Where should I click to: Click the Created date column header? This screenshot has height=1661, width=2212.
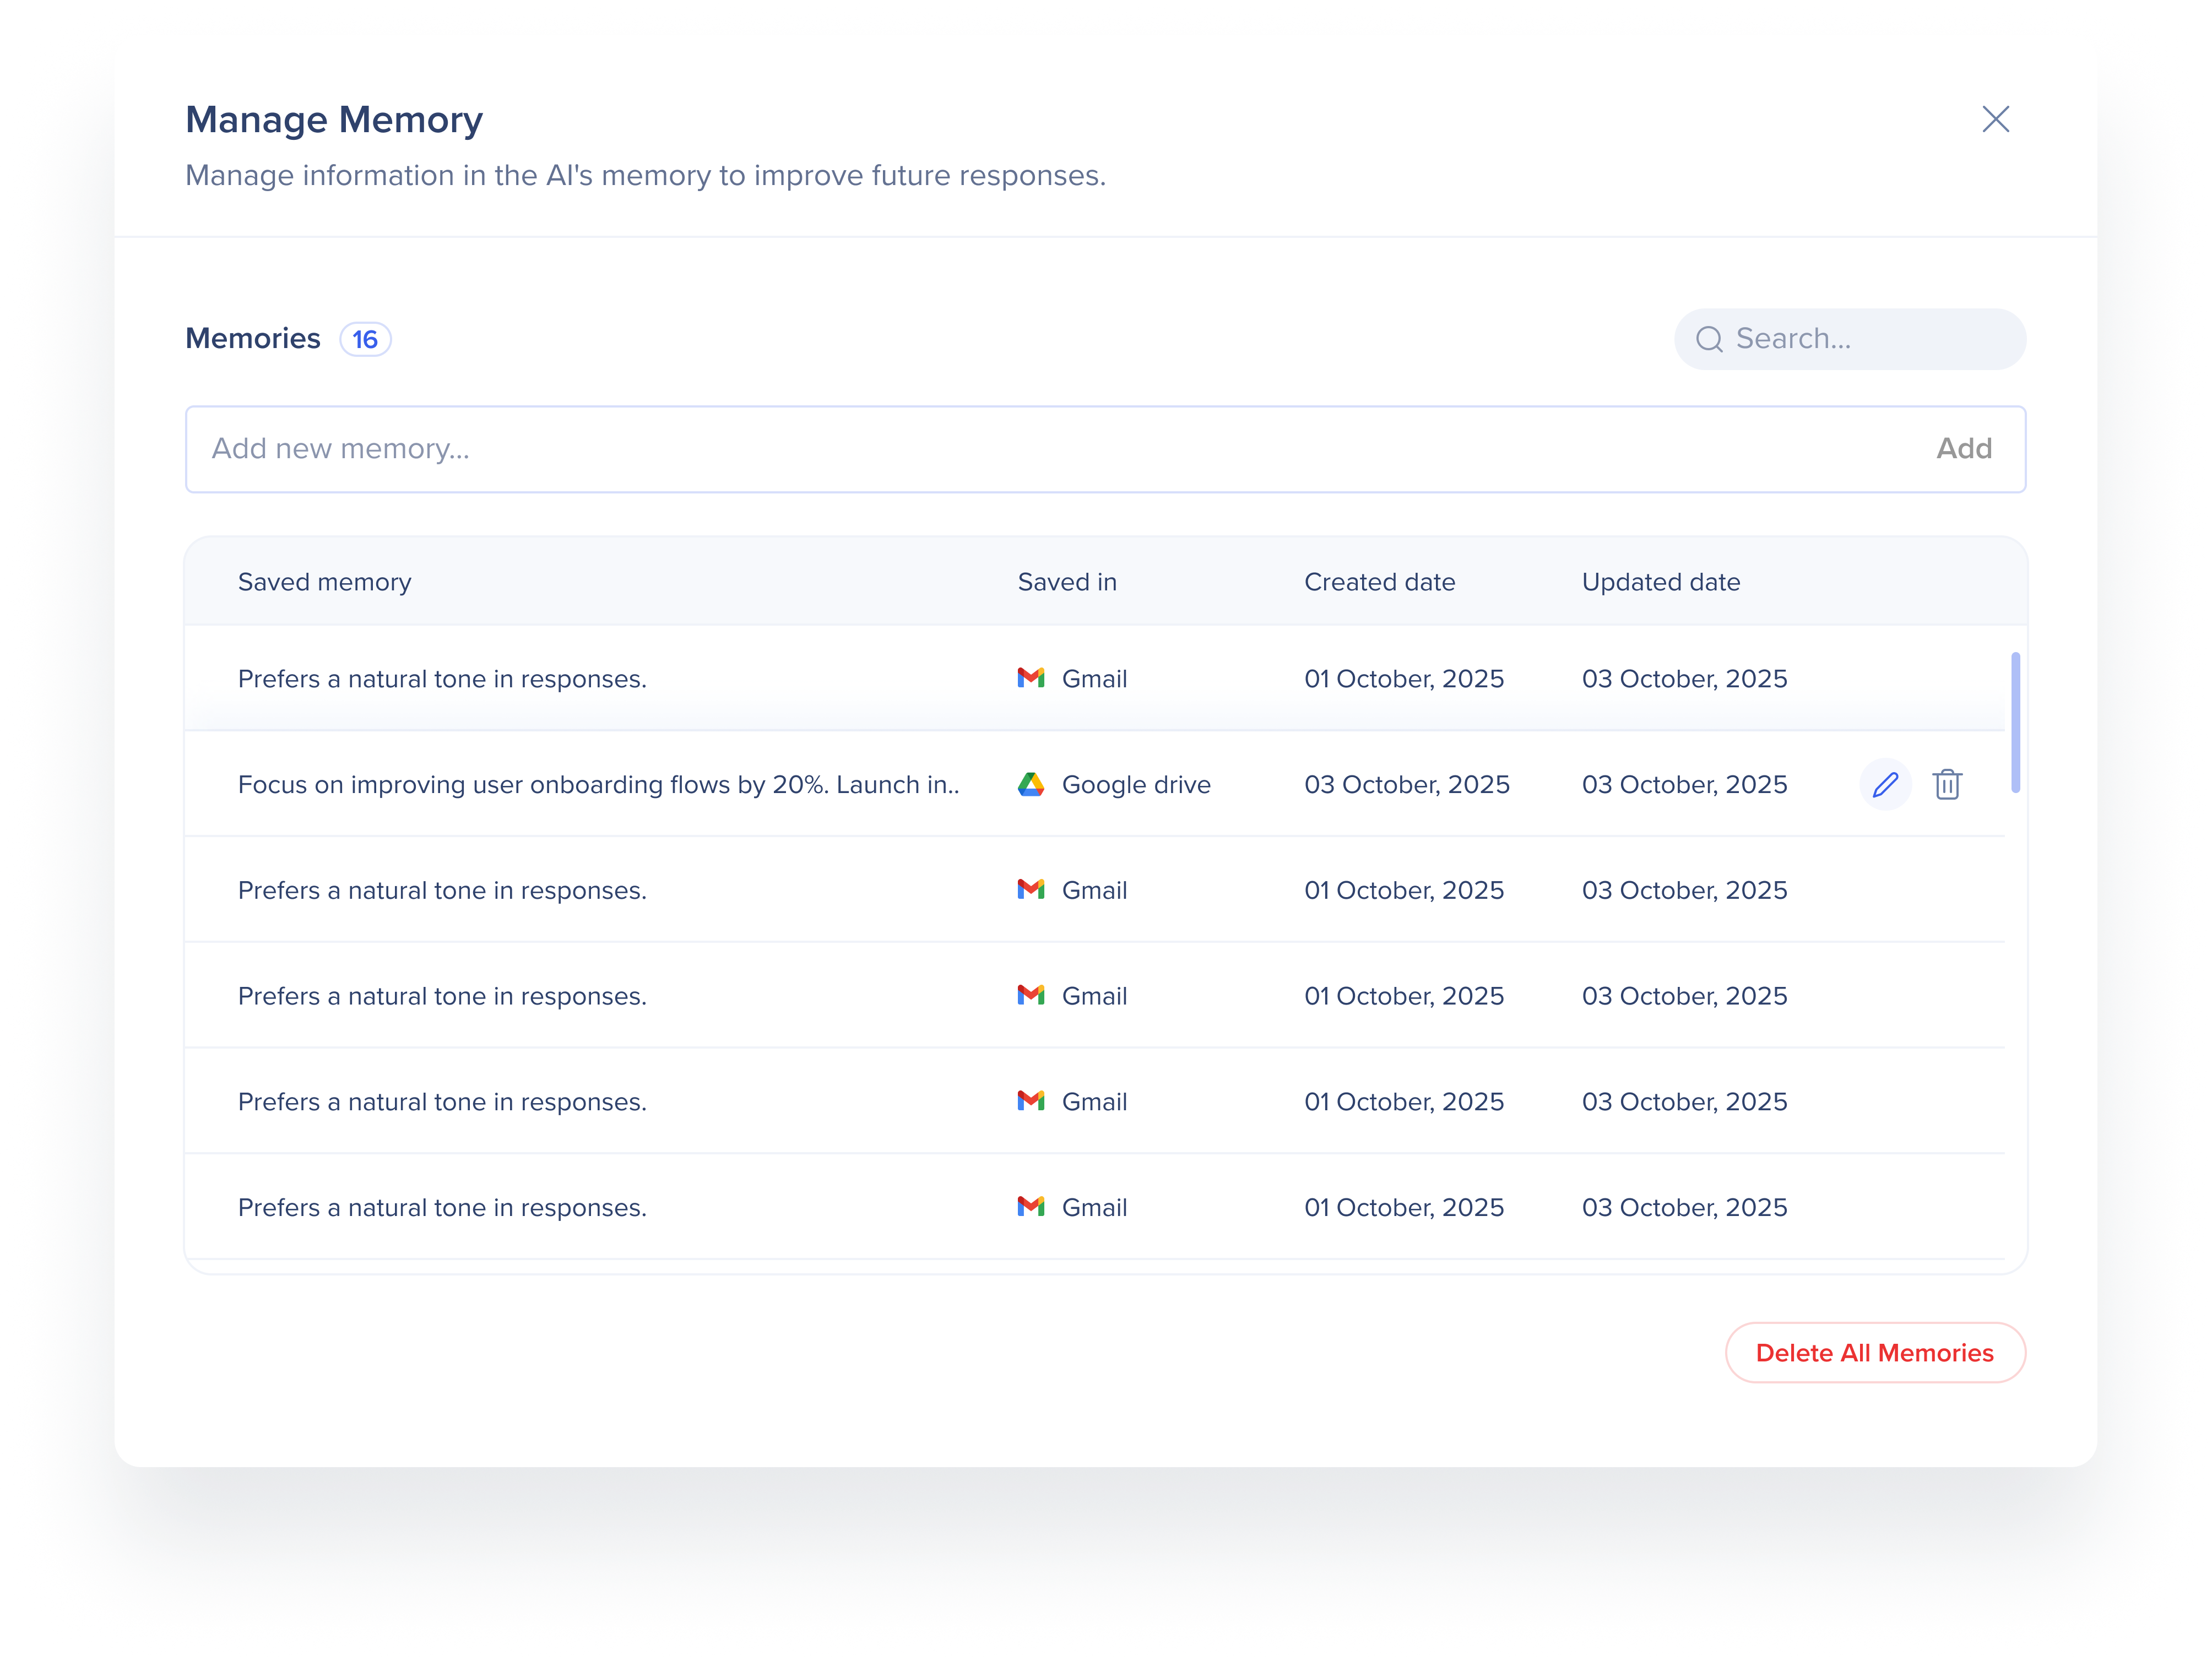point(1379,582)
